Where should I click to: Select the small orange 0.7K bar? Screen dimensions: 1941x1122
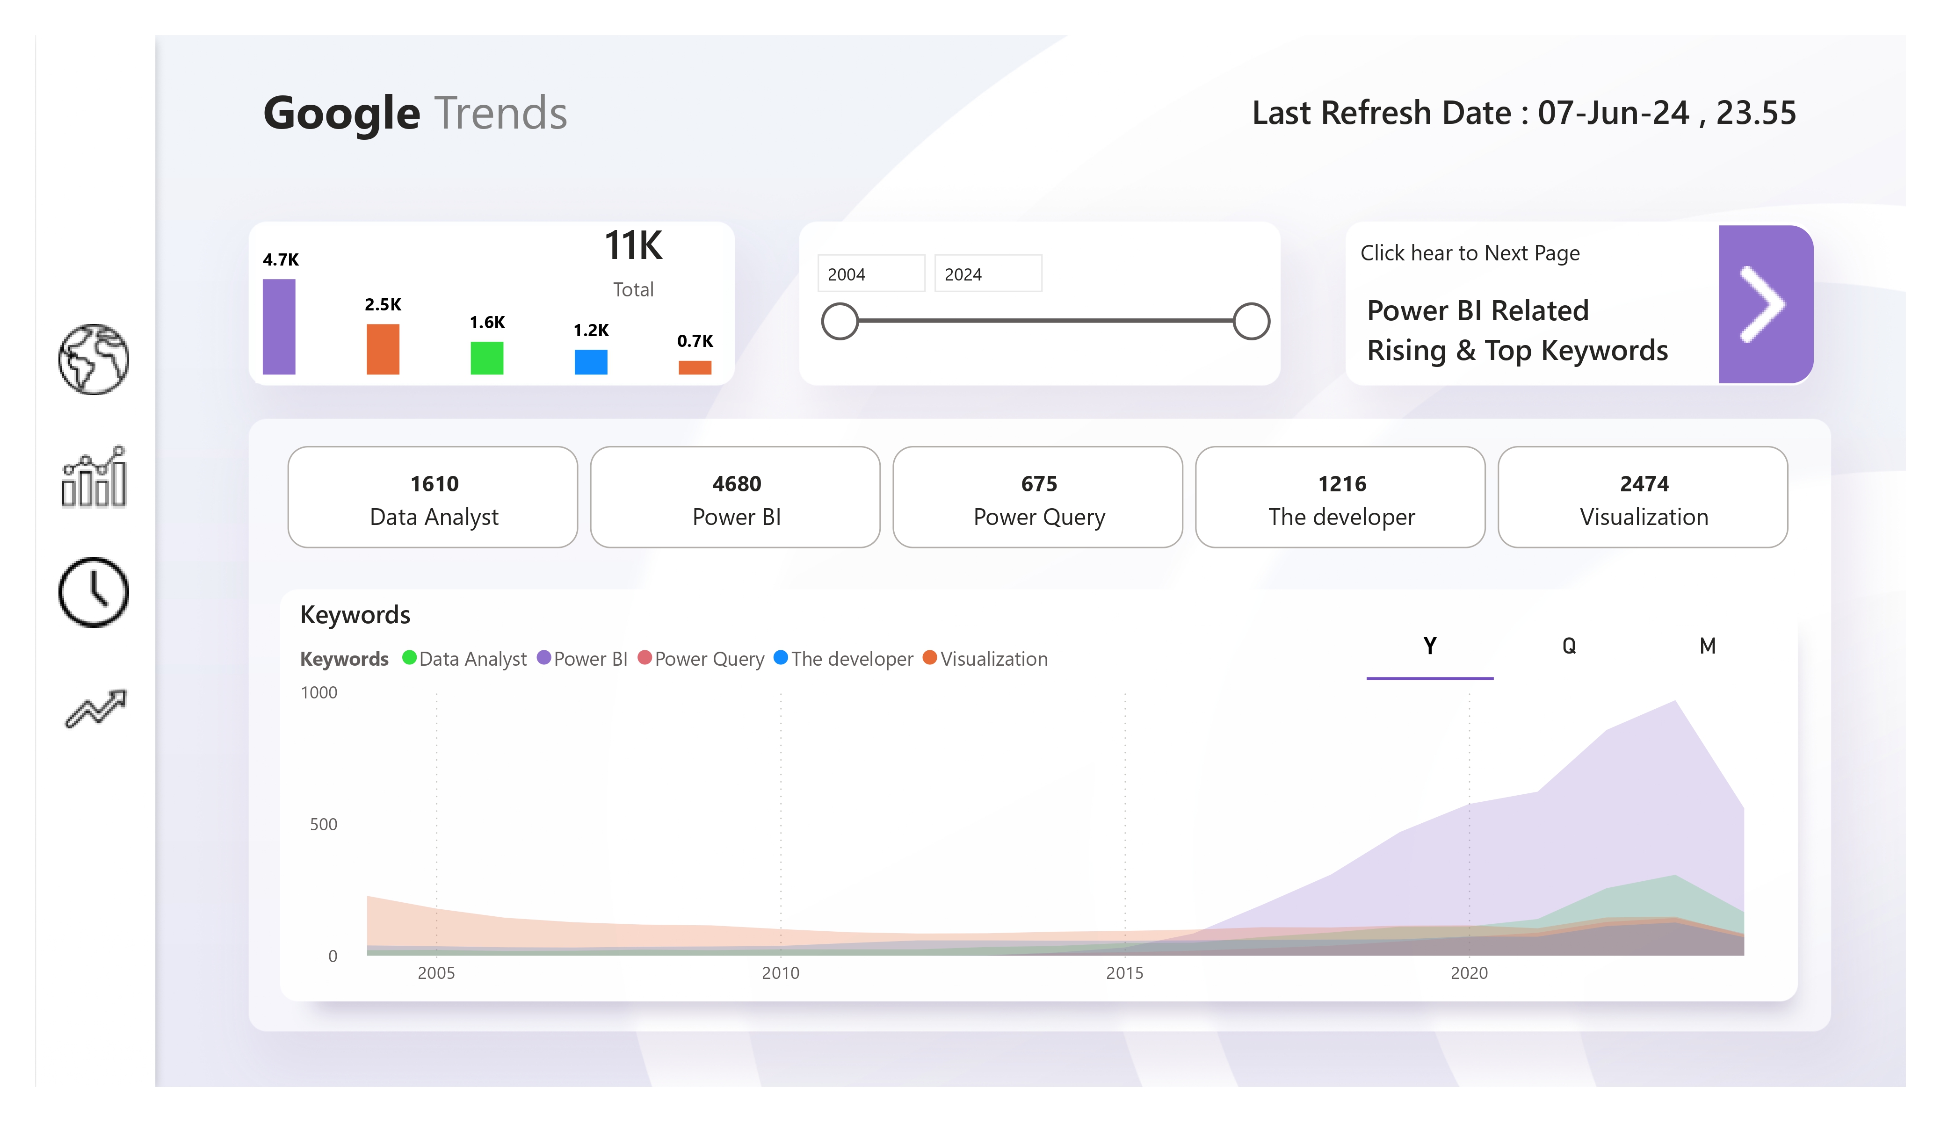pos(695,367)
